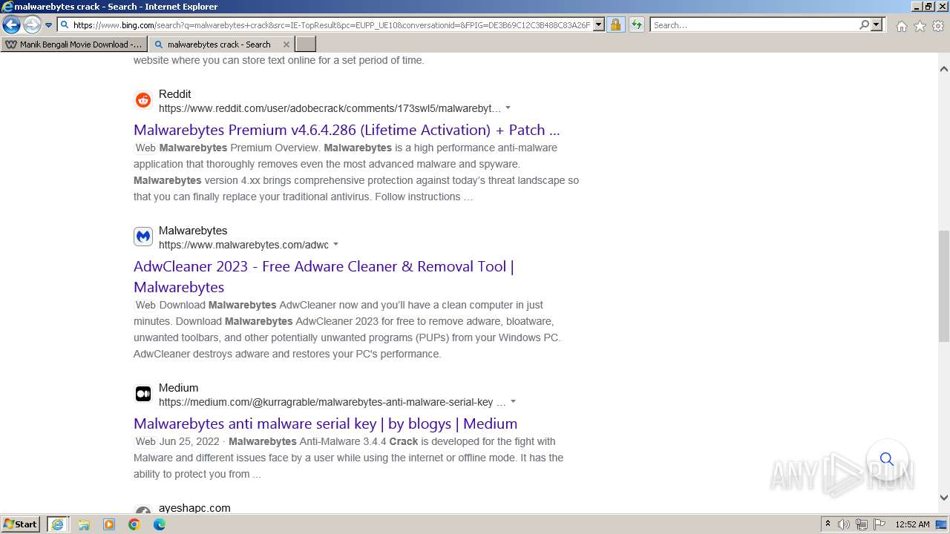Open Malwarebytes Premium v4.6.4.286 result link
Viewport: 950px width, 534px height.
point(347,130)
